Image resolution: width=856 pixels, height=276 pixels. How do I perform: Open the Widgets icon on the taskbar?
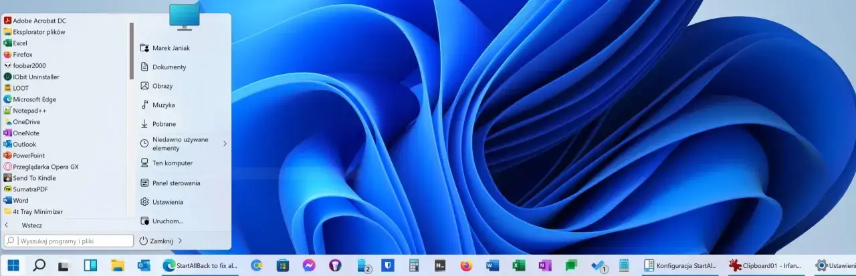click(90, 265)
